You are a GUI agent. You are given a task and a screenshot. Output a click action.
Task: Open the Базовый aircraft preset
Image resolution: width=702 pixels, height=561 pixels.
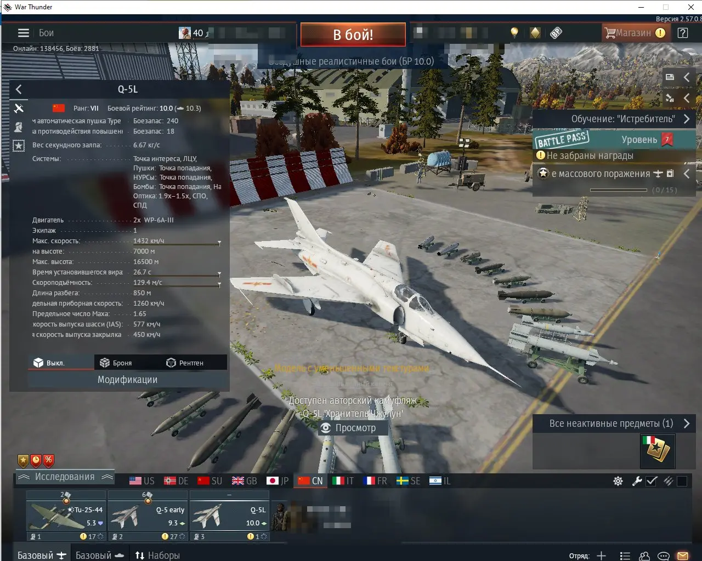pos(42,555)
